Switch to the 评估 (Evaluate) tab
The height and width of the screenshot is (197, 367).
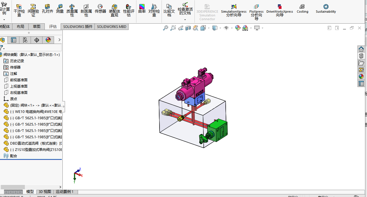pos(53,26)
